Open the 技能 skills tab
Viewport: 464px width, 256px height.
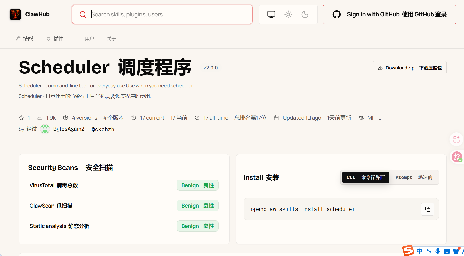tap(24, 39)
